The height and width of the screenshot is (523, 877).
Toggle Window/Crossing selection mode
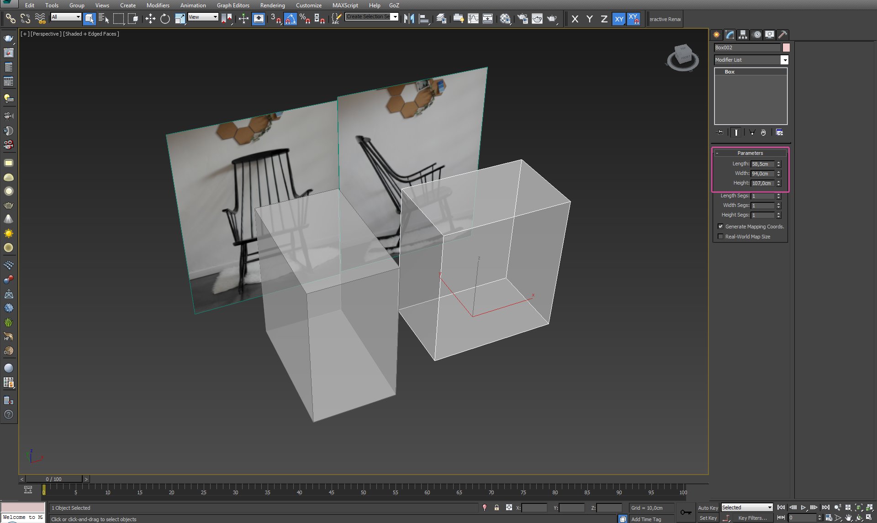pyautogui.click(x=133, y=19)
